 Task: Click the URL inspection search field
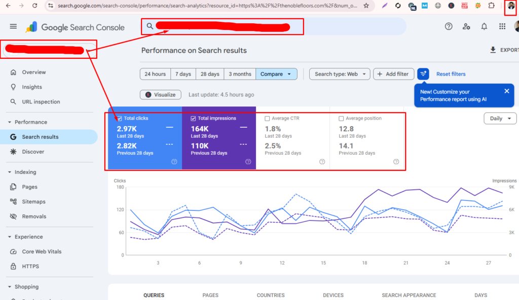(x=274, y=26)
